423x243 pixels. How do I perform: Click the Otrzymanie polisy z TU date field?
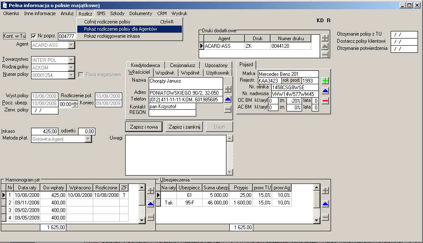pos(404,34)
